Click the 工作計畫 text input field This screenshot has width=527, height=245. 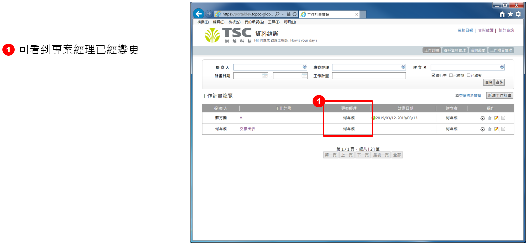click(x=369, y=76)
